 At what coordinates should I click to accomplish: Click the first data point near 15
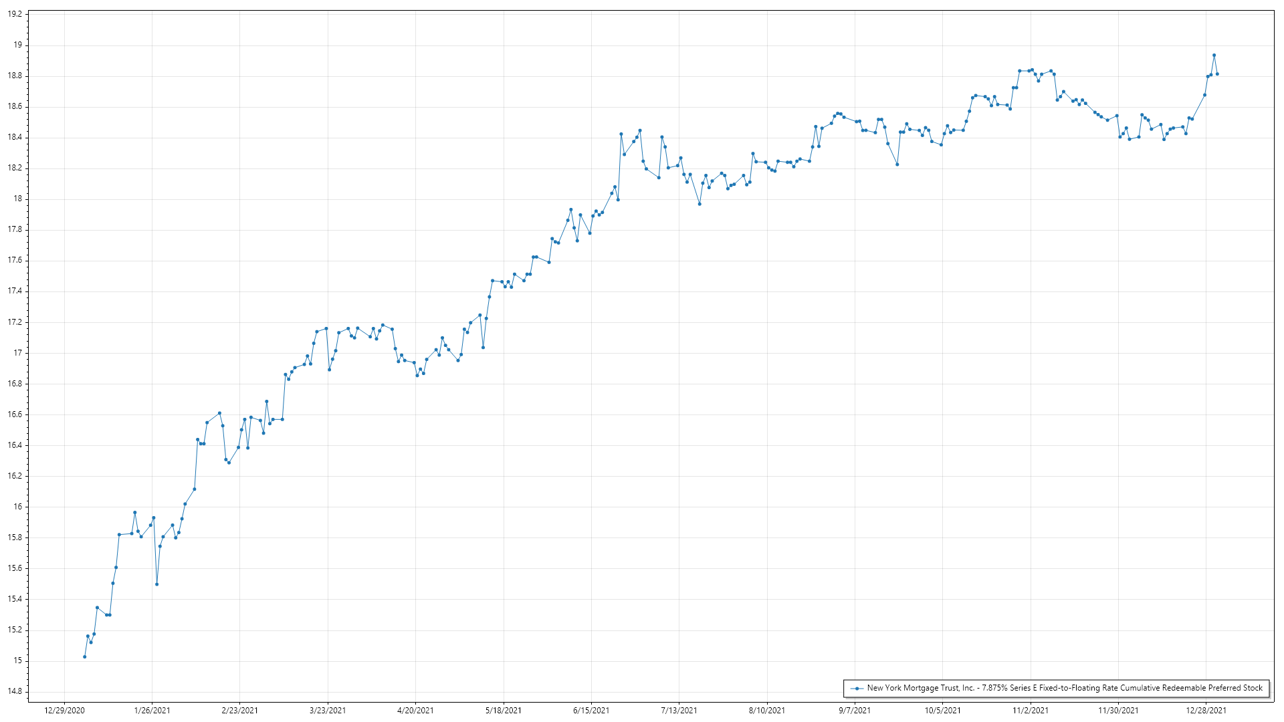84,657
